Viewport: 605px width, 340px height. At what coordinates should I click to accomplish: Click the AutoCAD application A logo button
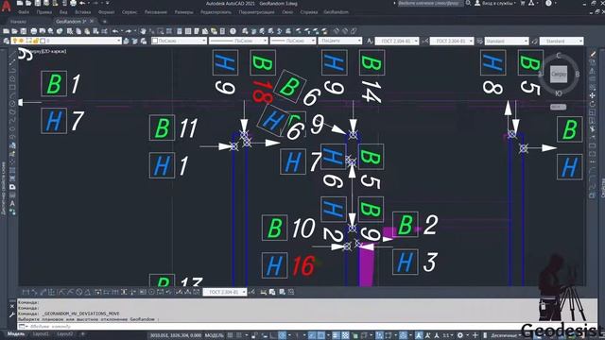pyautogui.click(x=6, y=7)
